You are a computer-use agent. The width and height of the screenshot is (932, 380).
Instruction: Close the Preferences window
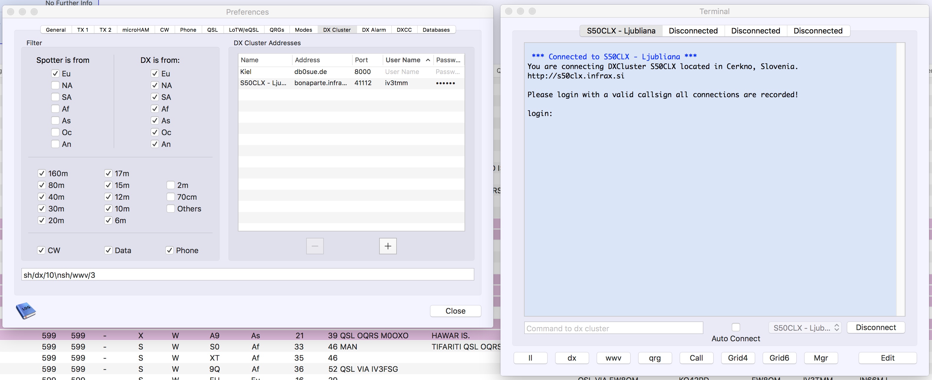455,311
